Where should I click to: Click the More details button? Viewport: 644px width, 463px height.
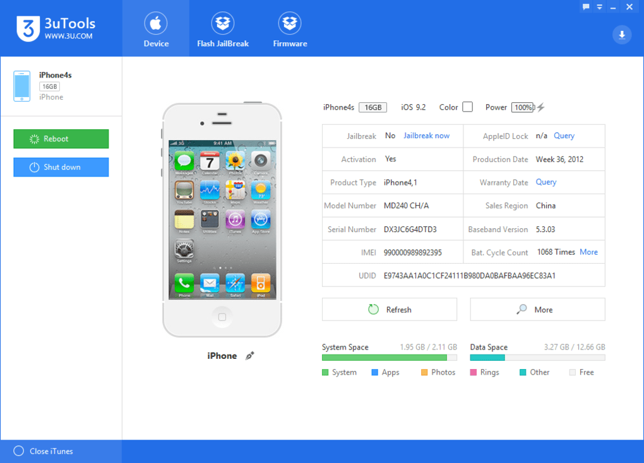538,310
